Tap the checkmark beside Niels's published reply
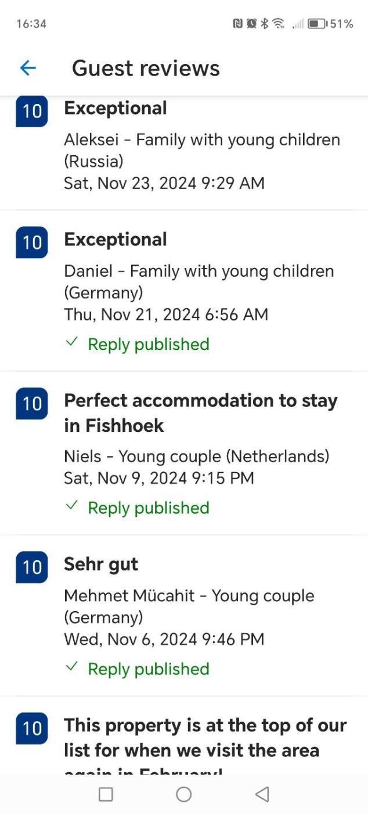This screenshot has height=814, width=368. click(71, 506)
